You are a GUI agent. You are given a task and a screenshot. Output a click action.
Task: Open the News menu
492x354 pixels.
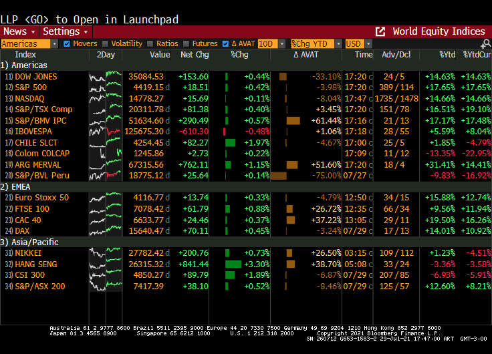(x=19, y=31)
